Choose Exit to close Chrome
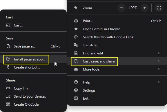 tap(117, 98)
